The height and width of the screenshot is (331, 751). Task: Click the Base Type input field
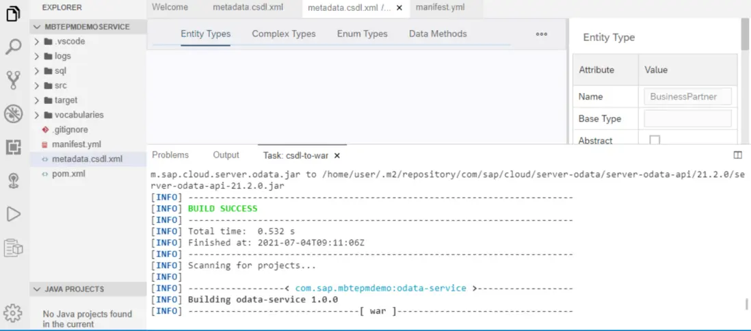[x=687, y=118]
